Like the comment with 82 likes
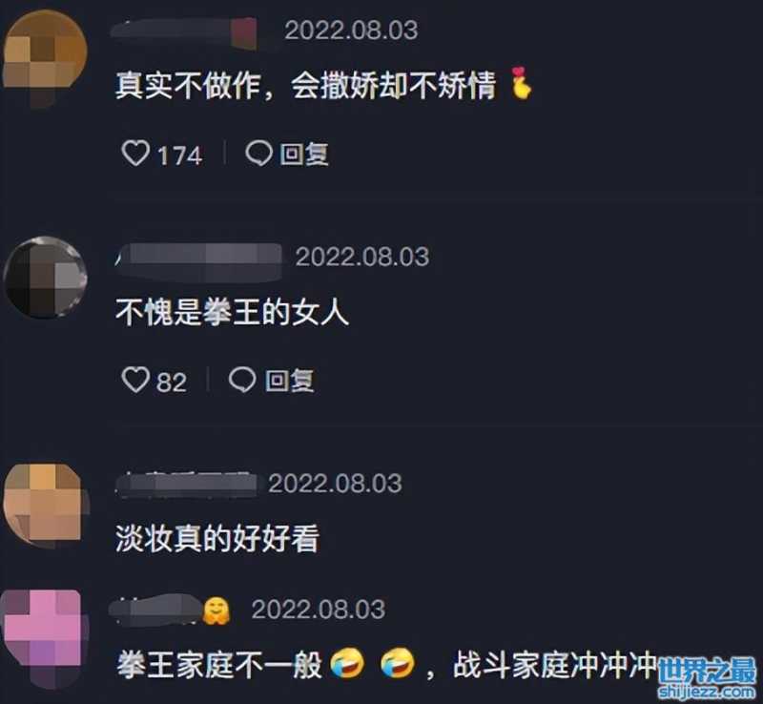Screen dimensions: 763x704 pos(135,380)
